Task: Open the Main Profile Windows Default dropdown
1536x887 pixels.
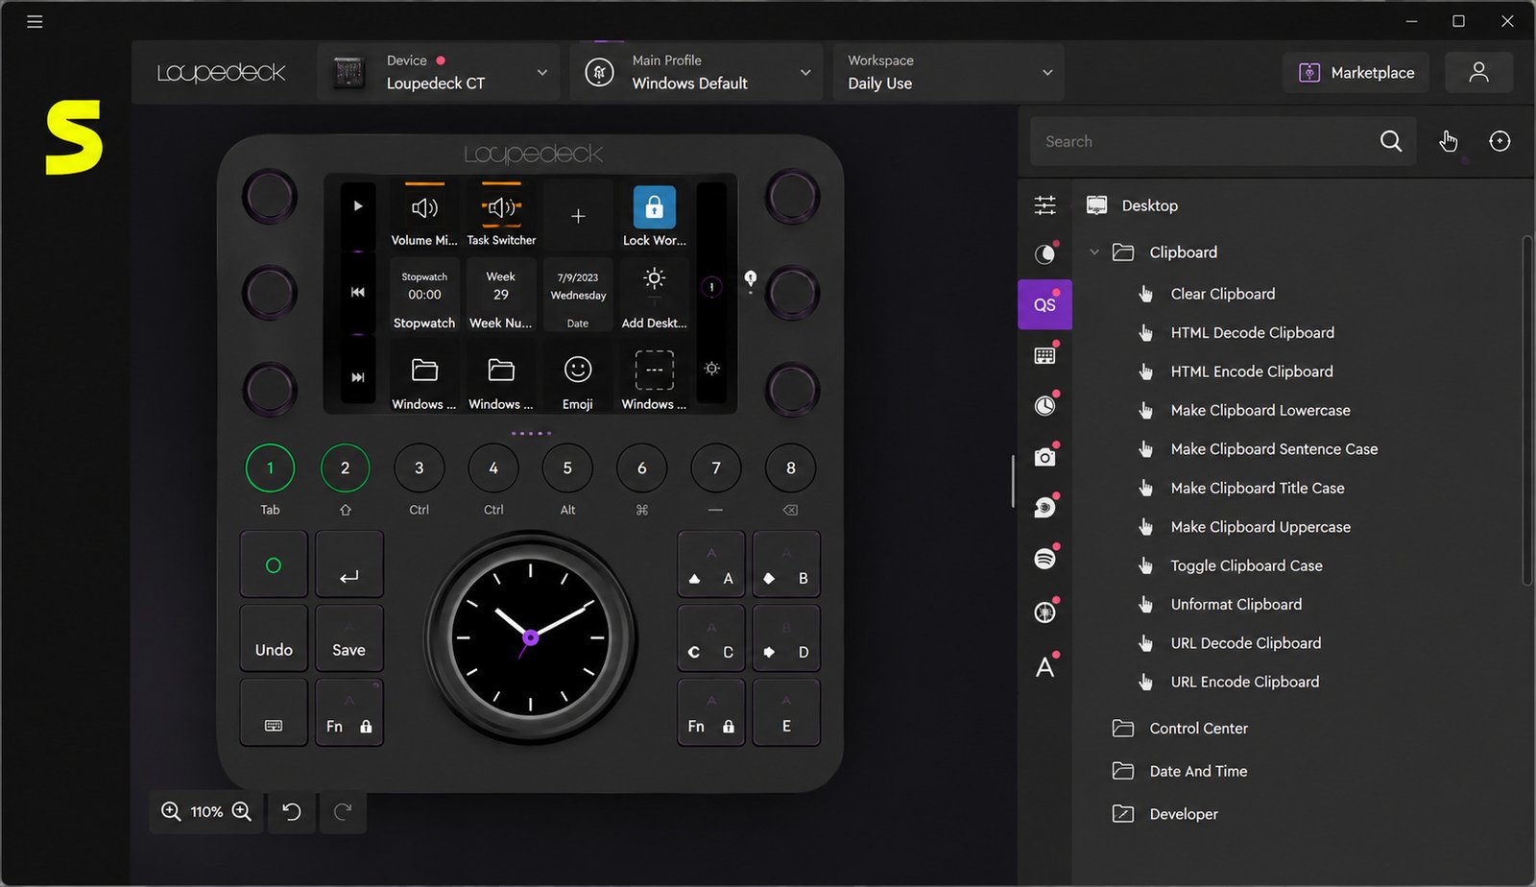Action: coord(697,72)
